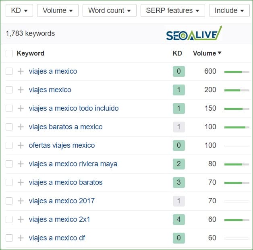Tick checkbox for 'viajes a mexico 2017'

pyautogui.click(x=9, y=201)
